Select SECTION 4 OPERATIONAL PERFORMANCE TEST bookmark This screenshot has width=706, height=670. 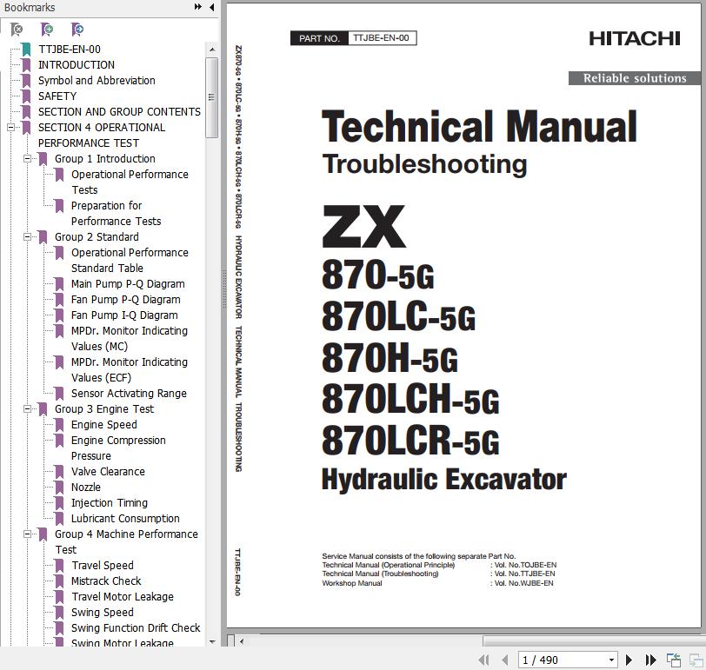[102, 135]
